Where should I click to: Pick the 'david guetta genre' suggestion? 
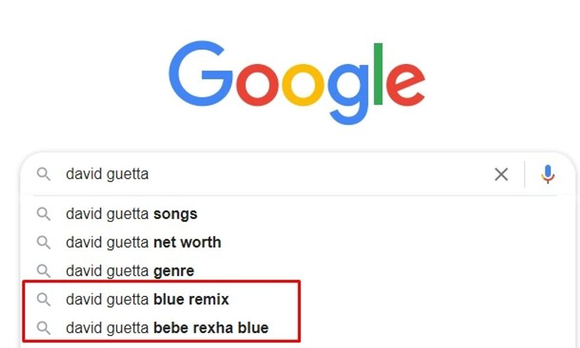[x=130, y=271]
